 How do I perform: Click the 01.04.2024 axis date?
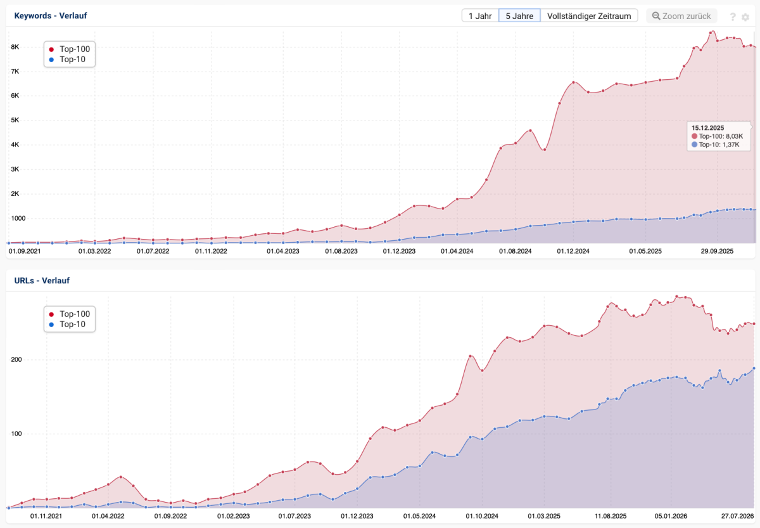pos(457,251)
